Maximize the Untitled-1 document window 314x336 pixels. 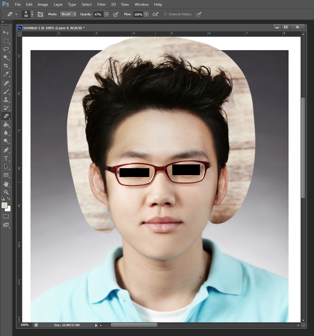click(286, 27)
